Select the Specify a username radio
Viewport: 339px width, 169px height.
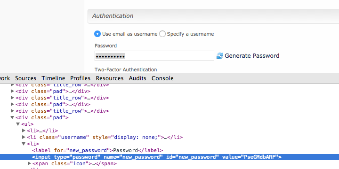pos(162,34)
